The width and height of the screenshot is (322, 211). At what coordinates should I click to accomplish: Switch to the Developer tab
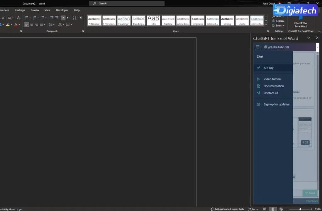pos(62,10)
